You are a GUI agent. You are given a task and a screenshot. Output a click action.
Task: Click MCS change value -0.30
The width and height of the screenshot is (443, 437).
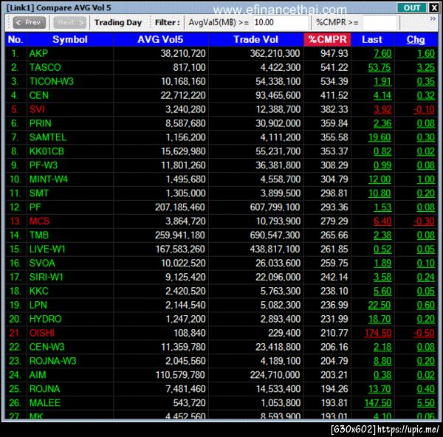pyautogui.click(x=424, y=221)
